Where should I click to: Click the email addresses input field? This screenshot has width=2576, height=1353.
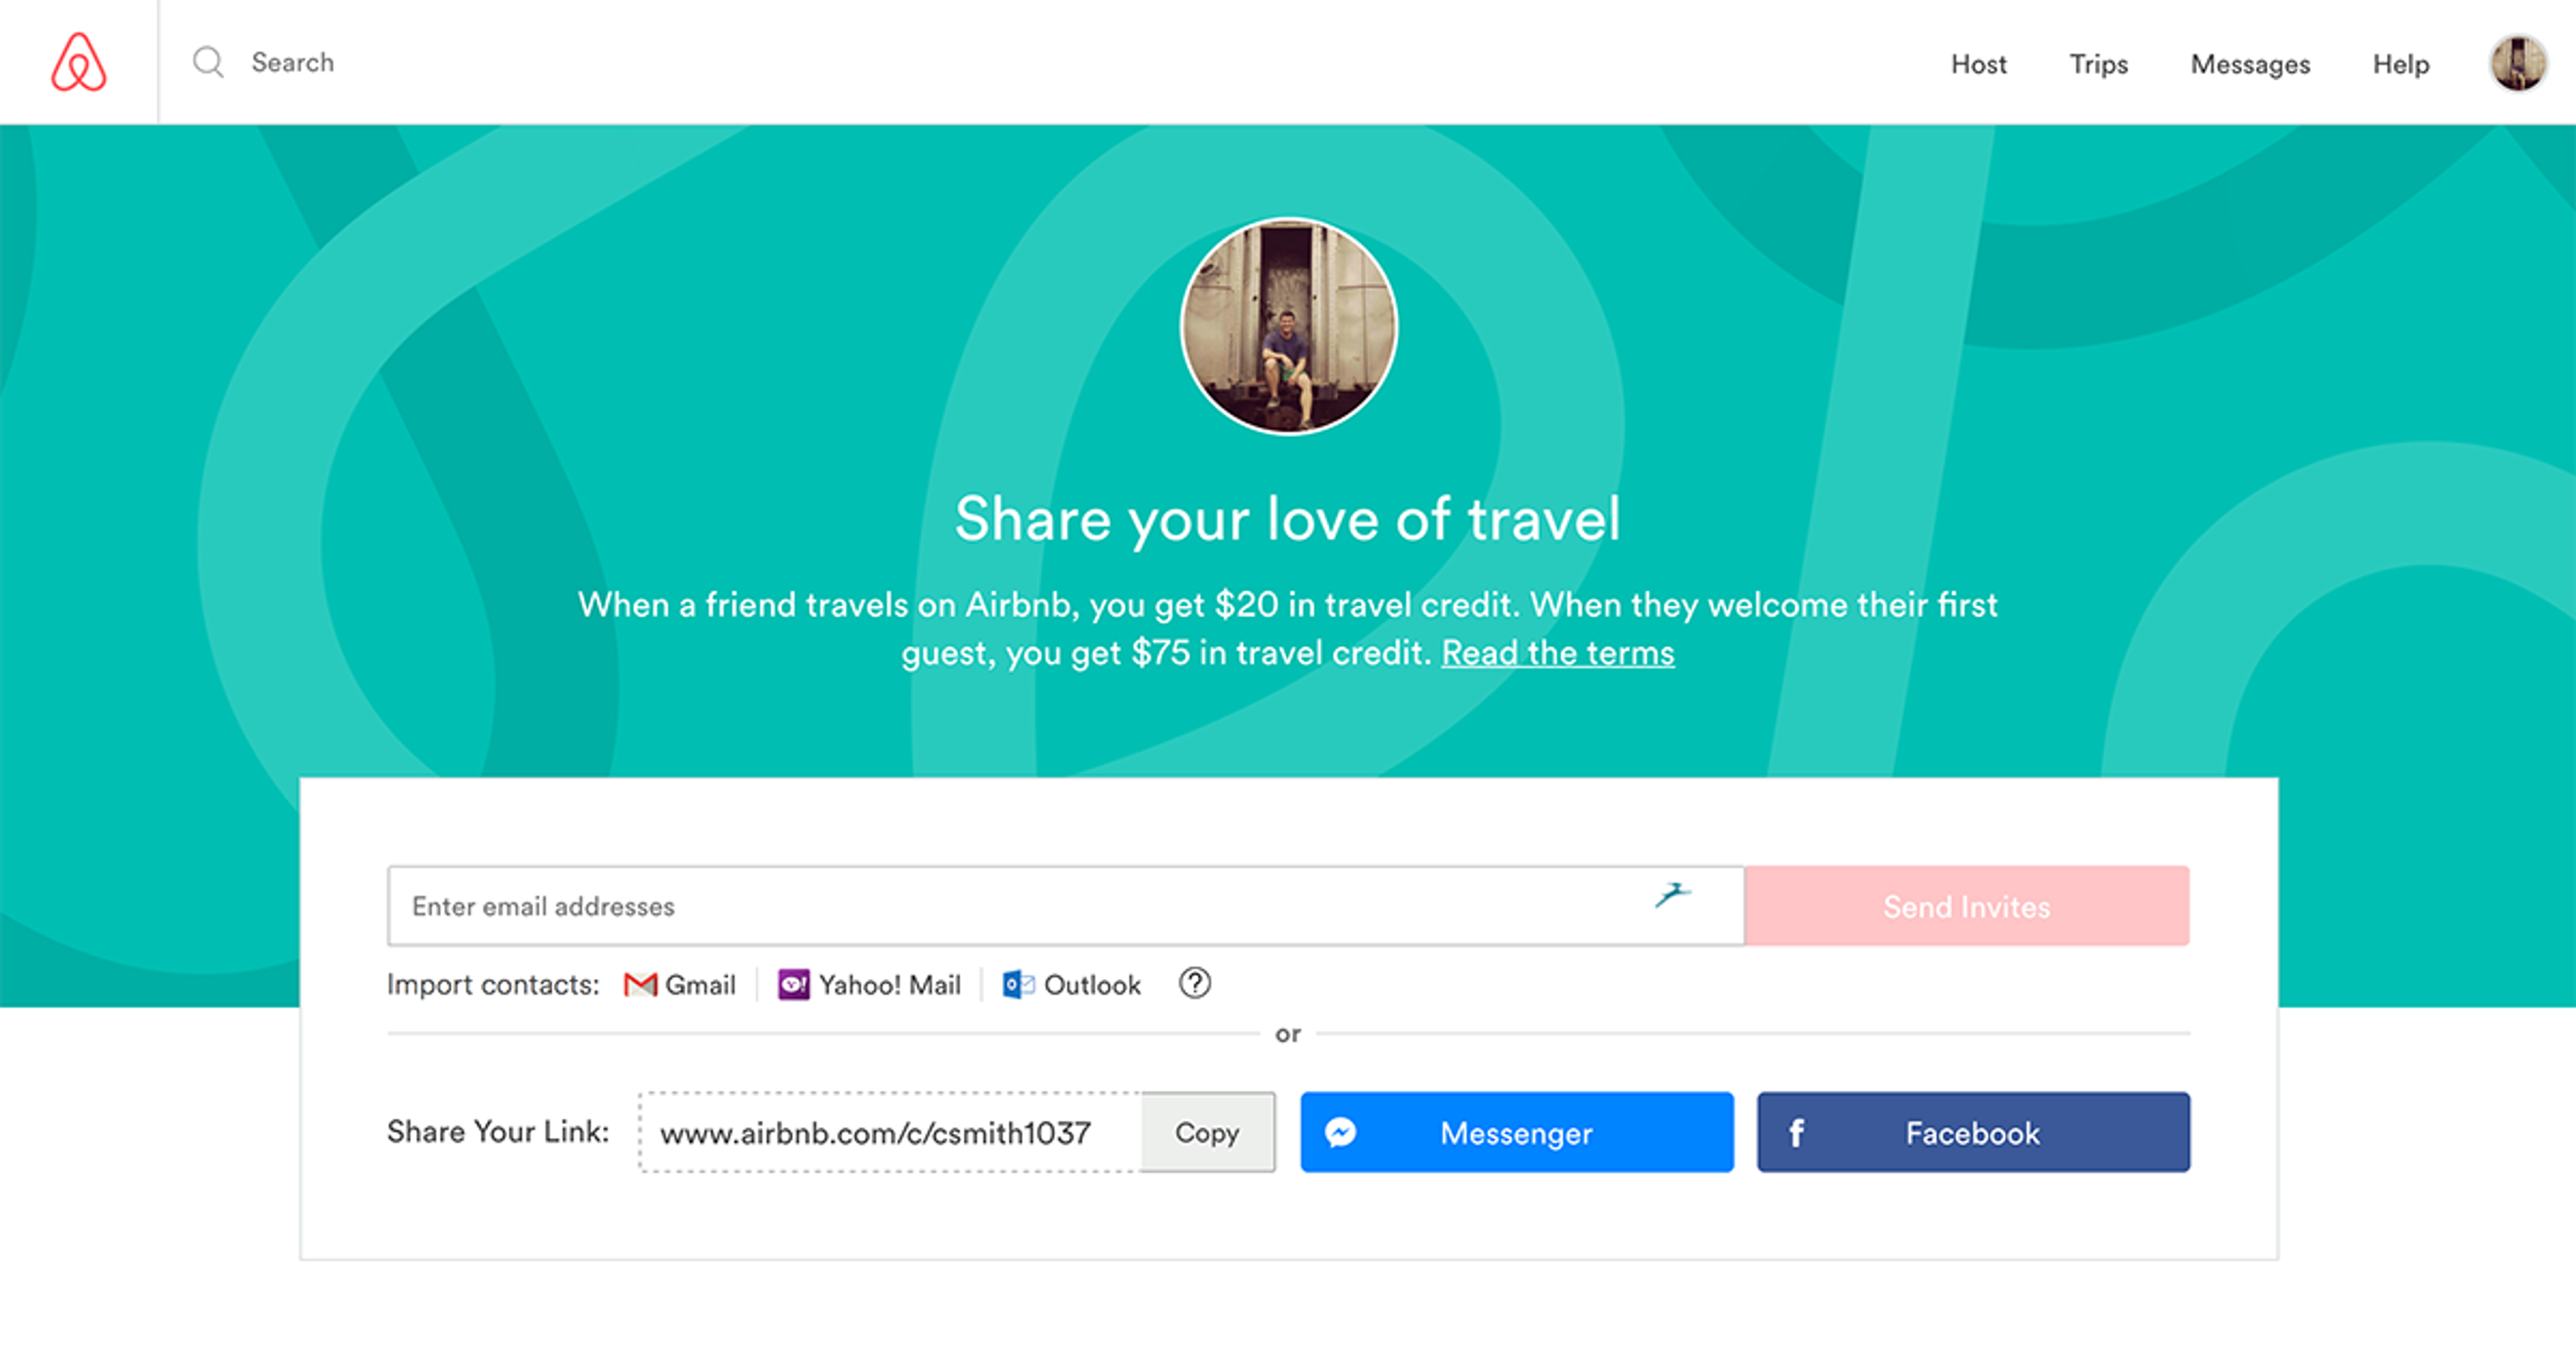900,905
